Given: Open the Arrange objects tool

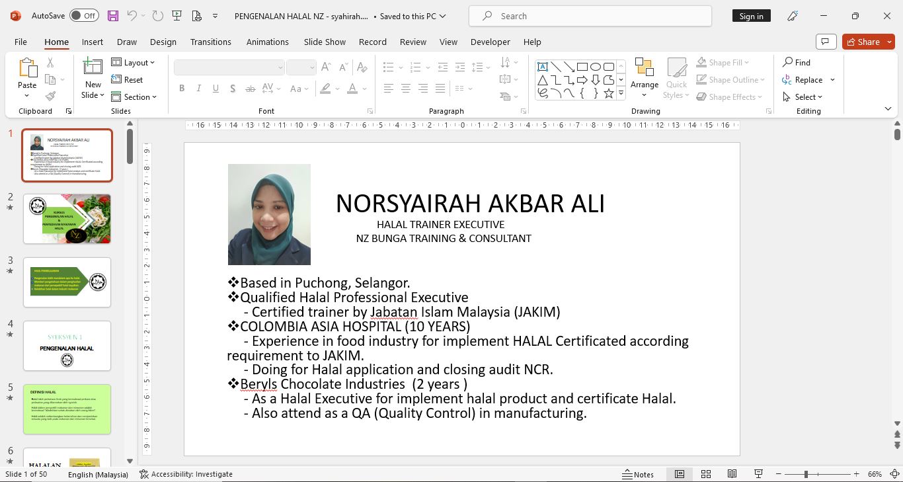Looking at the screenshot, I should click(644, 73).
